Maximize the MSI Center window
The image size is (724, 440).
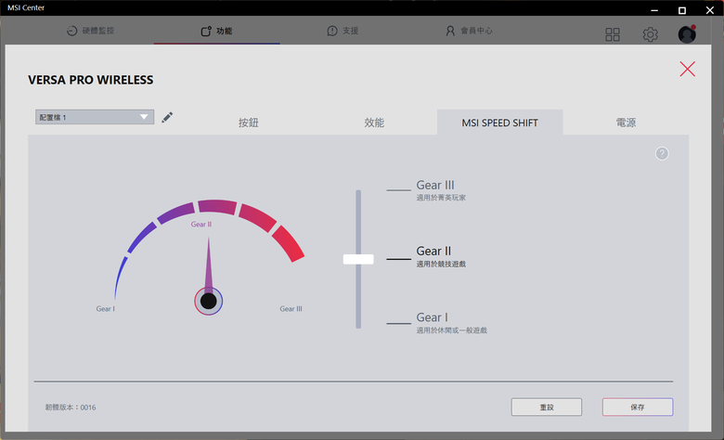tap(681, 9)
